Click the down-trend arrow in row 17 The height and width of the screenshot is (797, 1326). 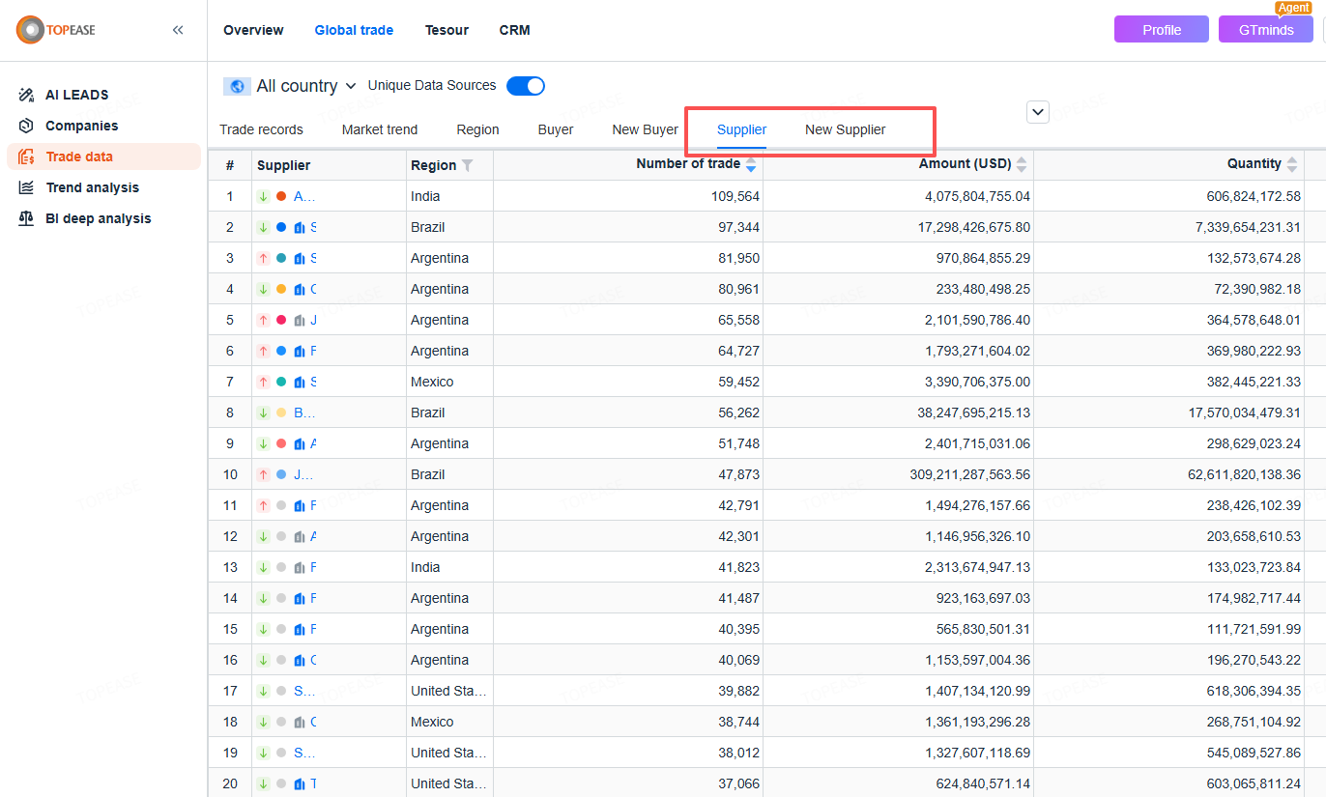click(x=263, y=691)
